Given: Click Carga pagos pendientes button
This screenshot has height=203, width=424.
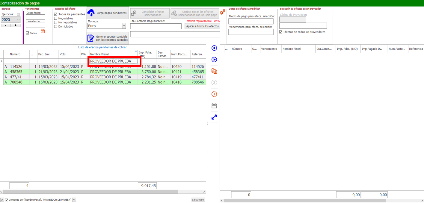Looking at the screenshot, I should point(108,13).
